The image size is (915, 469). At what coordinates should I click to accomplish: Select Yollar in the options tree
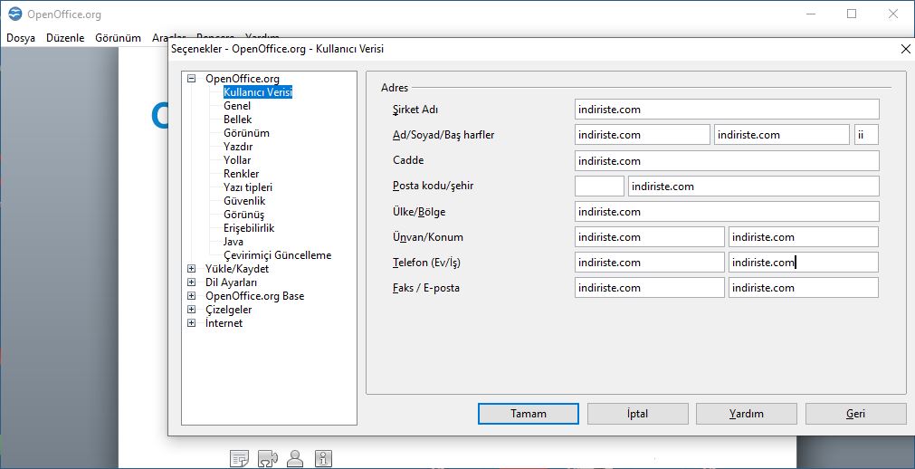point(237,160)
